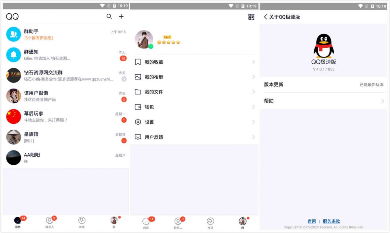Select 联系人 tab on the chat list screen

(x=50, y=222)
